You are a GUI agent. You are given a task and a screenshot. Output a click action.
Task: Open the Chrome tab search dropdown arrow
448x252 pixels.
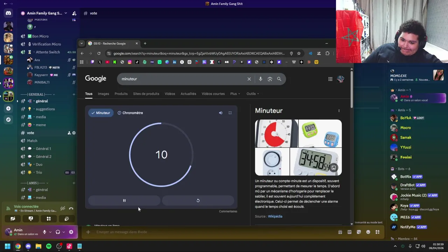pos(82,43)
